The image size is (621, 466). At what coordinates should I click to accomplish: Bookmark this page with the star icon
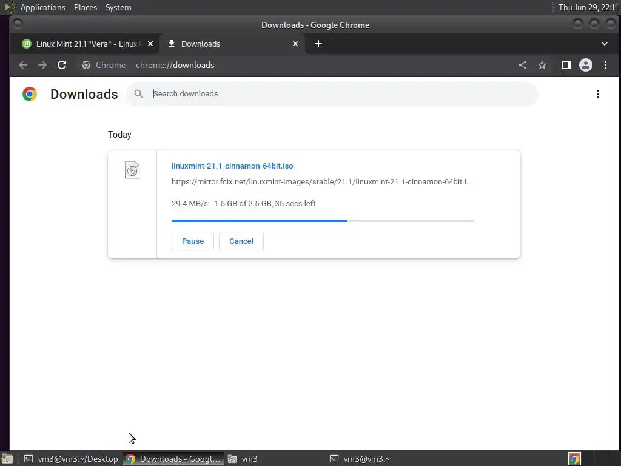coord(542,65)
